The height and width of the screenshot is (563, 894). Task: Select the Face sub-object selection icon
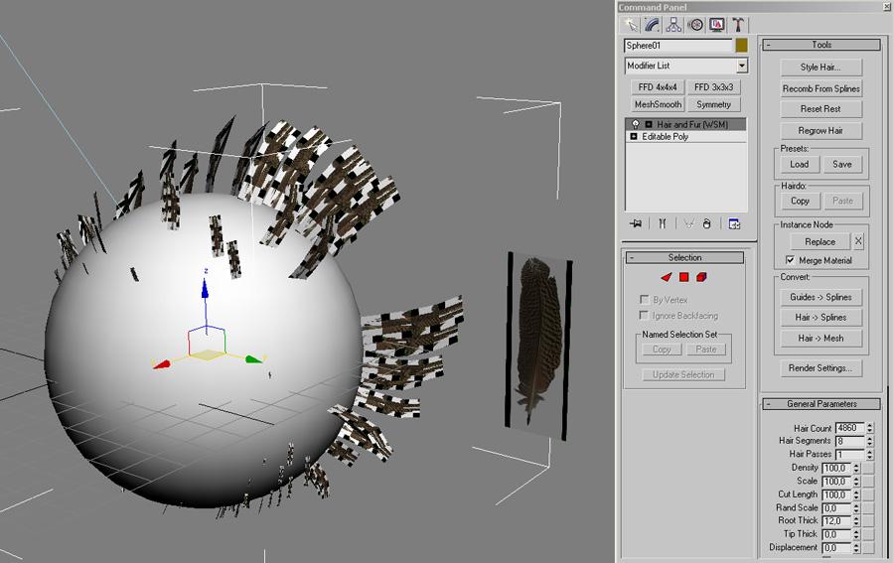(666, 277)
